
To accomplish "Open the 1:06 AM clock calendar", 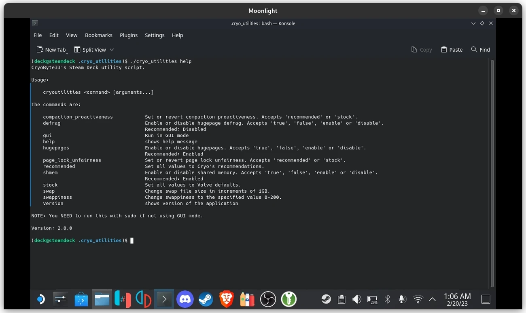I will 457,299.
